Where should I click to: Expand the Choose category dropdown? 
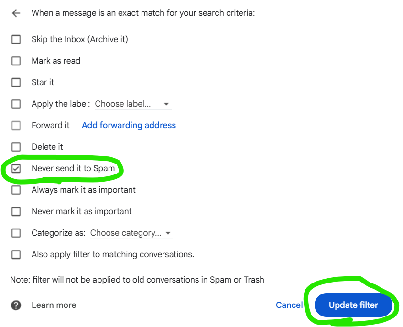(131, 233)
